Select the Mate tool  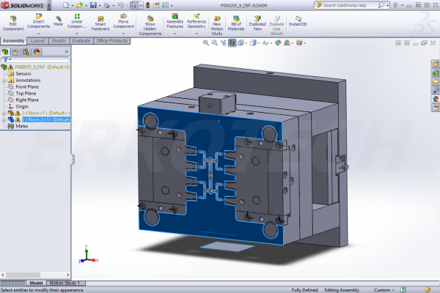coord(58,21)
